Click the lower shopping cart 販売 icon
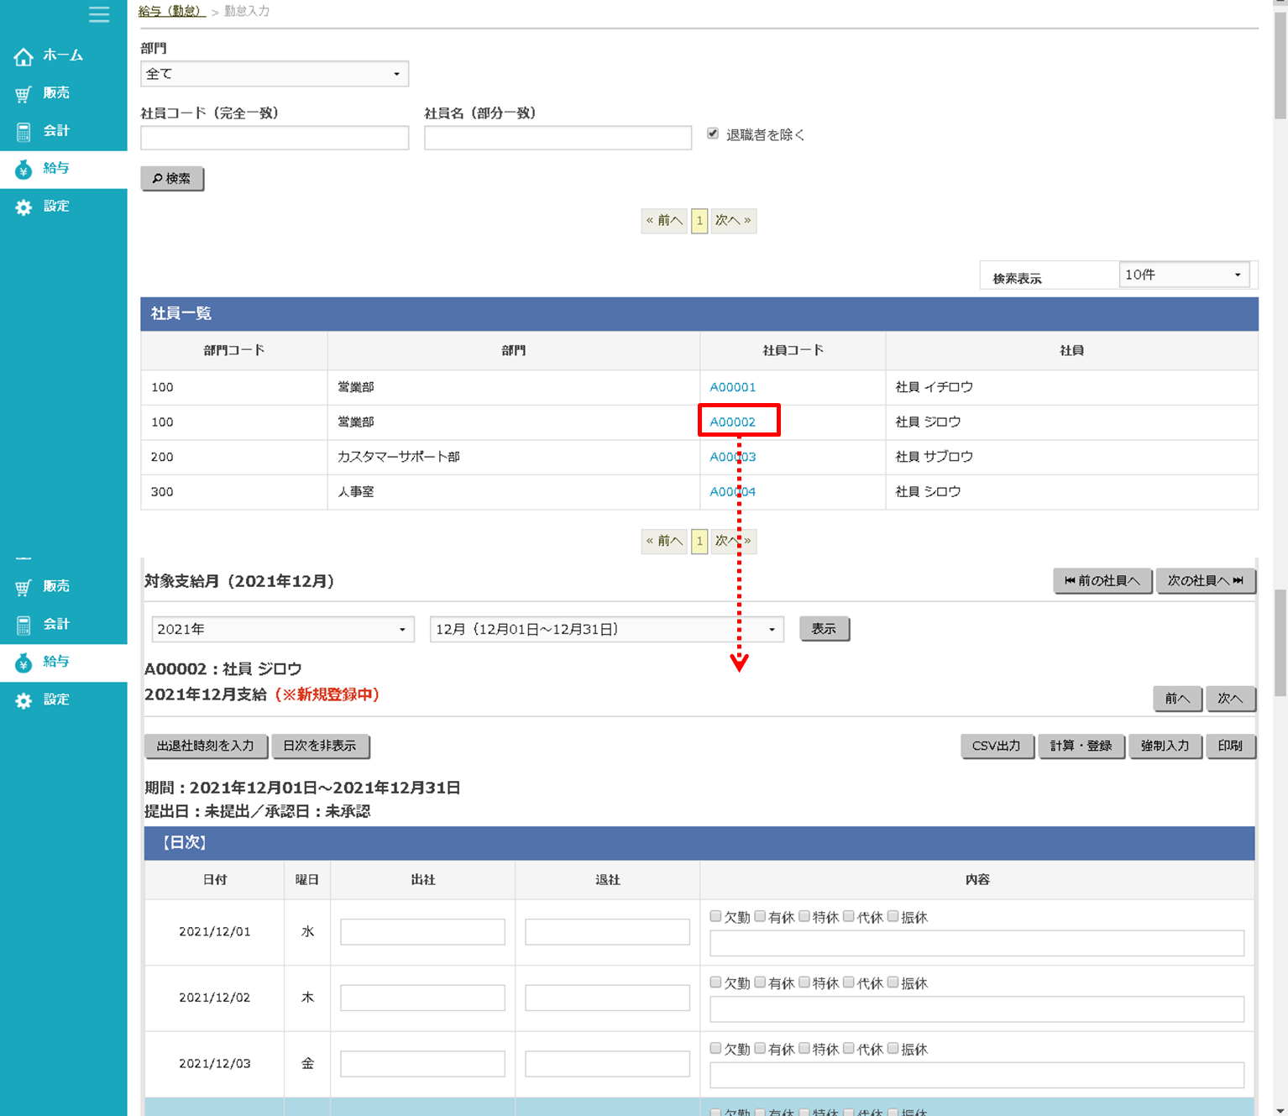 pyautogui.click(x=24, y=588)
